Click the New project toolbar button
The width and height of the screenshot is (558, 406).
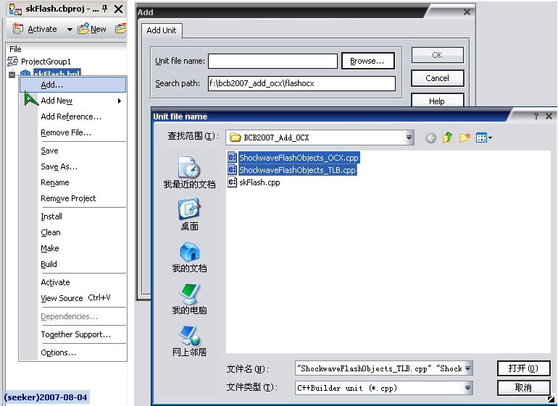[x=92, y=29]
